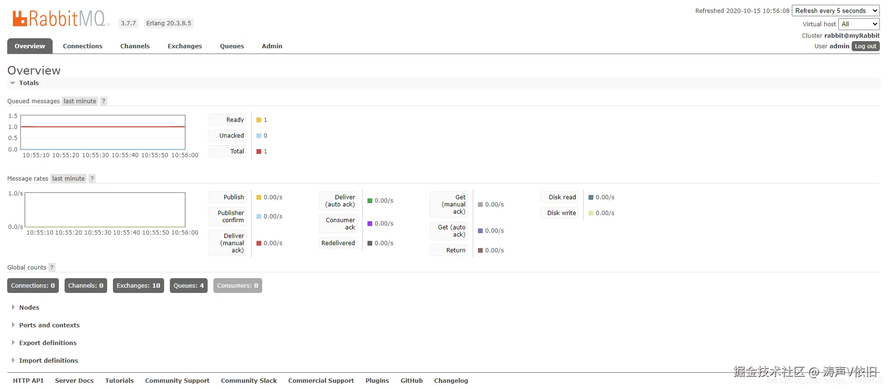The image size is (888, 389).
Task: Change Message rates last minute range
Action: [x=68, y=178]
